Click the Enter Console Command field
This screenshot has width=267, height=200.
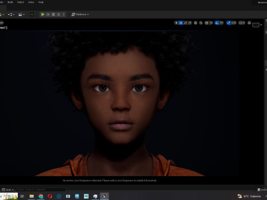tap(41, 189)
